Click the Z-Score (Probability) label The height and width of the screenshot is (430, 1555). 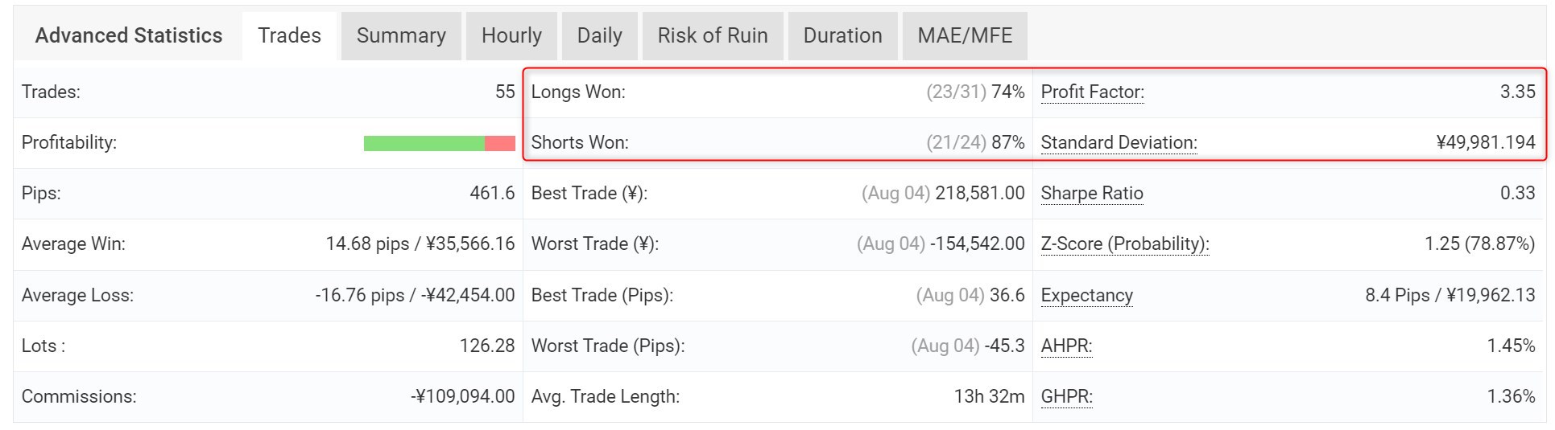click(1125, 244)
